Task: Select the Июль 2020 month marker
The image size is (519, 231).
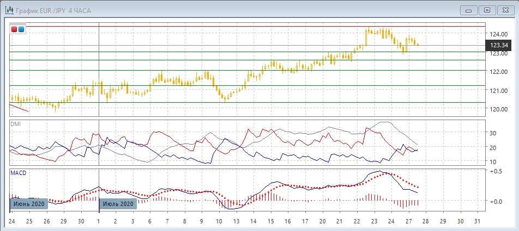Action: point(117,204)
